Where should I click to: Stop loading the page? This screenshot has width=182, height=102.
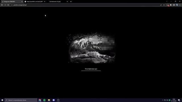[x=8, y=5]
